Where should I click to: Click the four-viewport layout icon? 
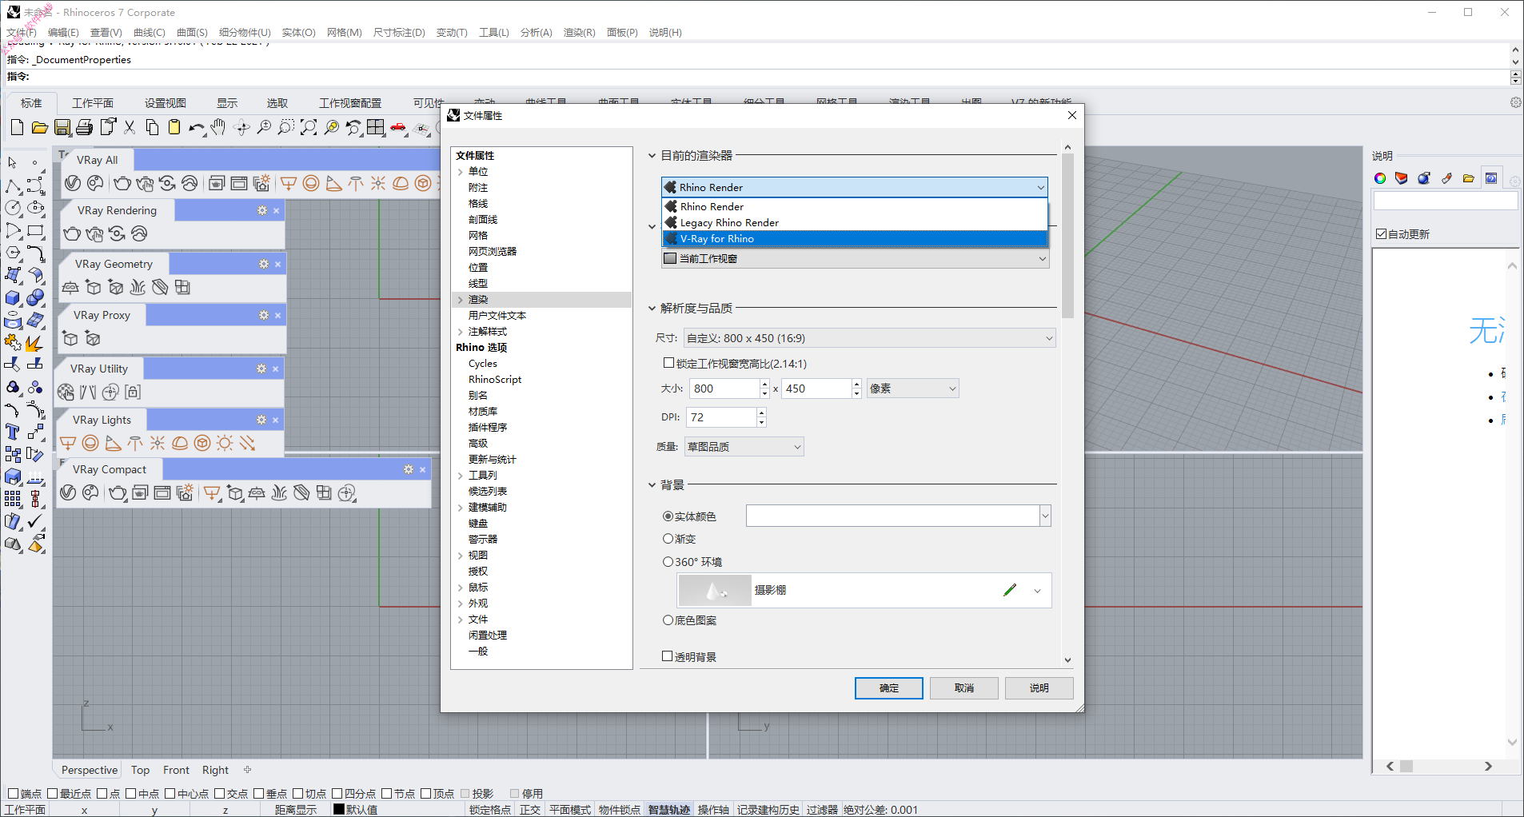376,128
